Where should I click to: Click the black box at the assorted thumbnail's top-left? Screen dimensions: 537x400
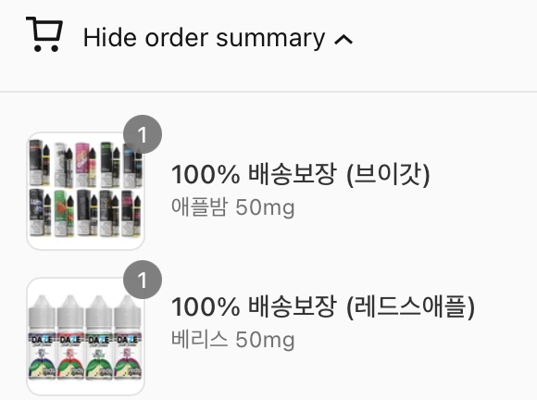click(x=40, y=163)
